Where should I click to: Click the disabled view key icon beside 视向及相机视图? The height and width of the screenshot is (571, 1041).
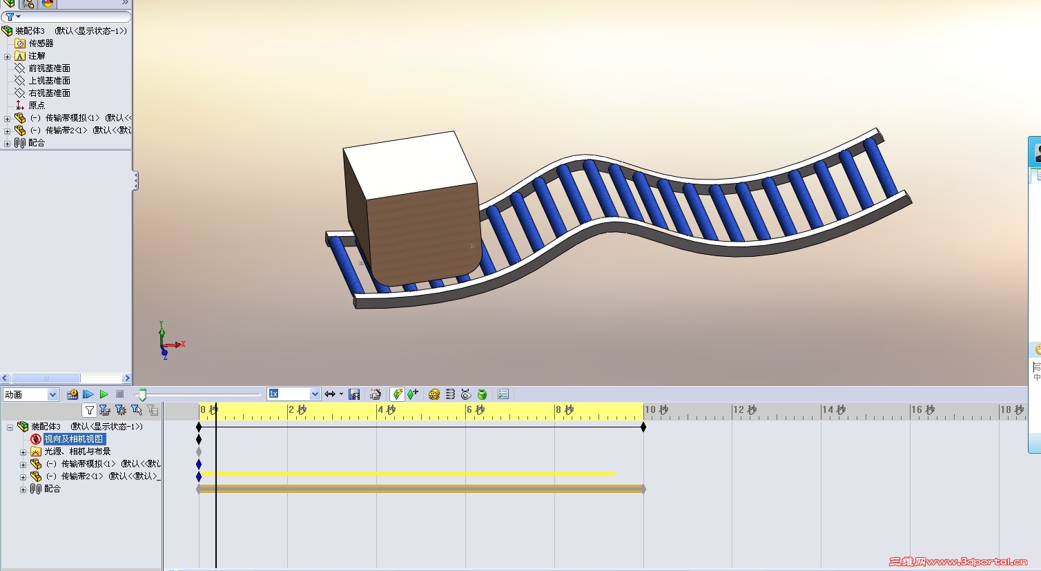[x=36, y=439]
